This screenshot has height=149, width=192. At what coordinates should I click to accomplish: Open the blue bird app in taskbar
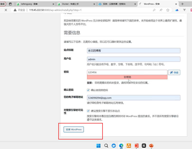point(114,146)
